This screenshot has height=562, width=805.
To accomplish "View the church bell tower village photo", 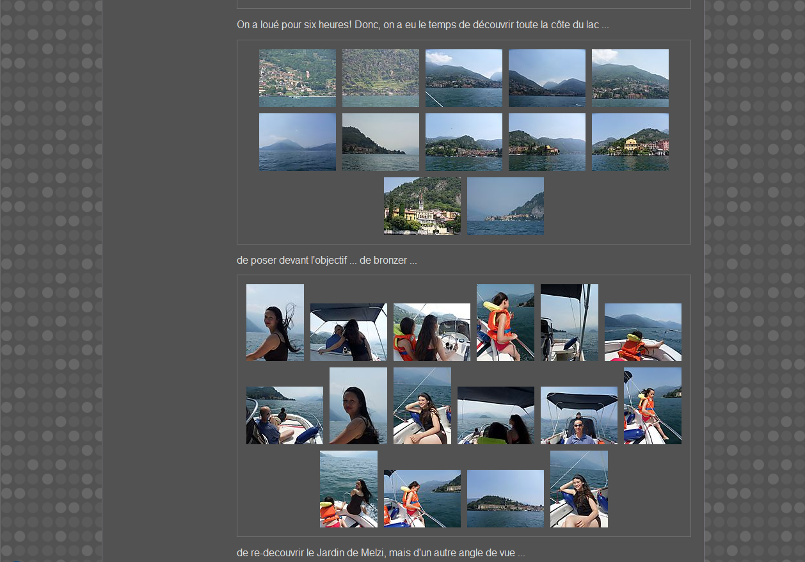I will click(x=422, y=206).
